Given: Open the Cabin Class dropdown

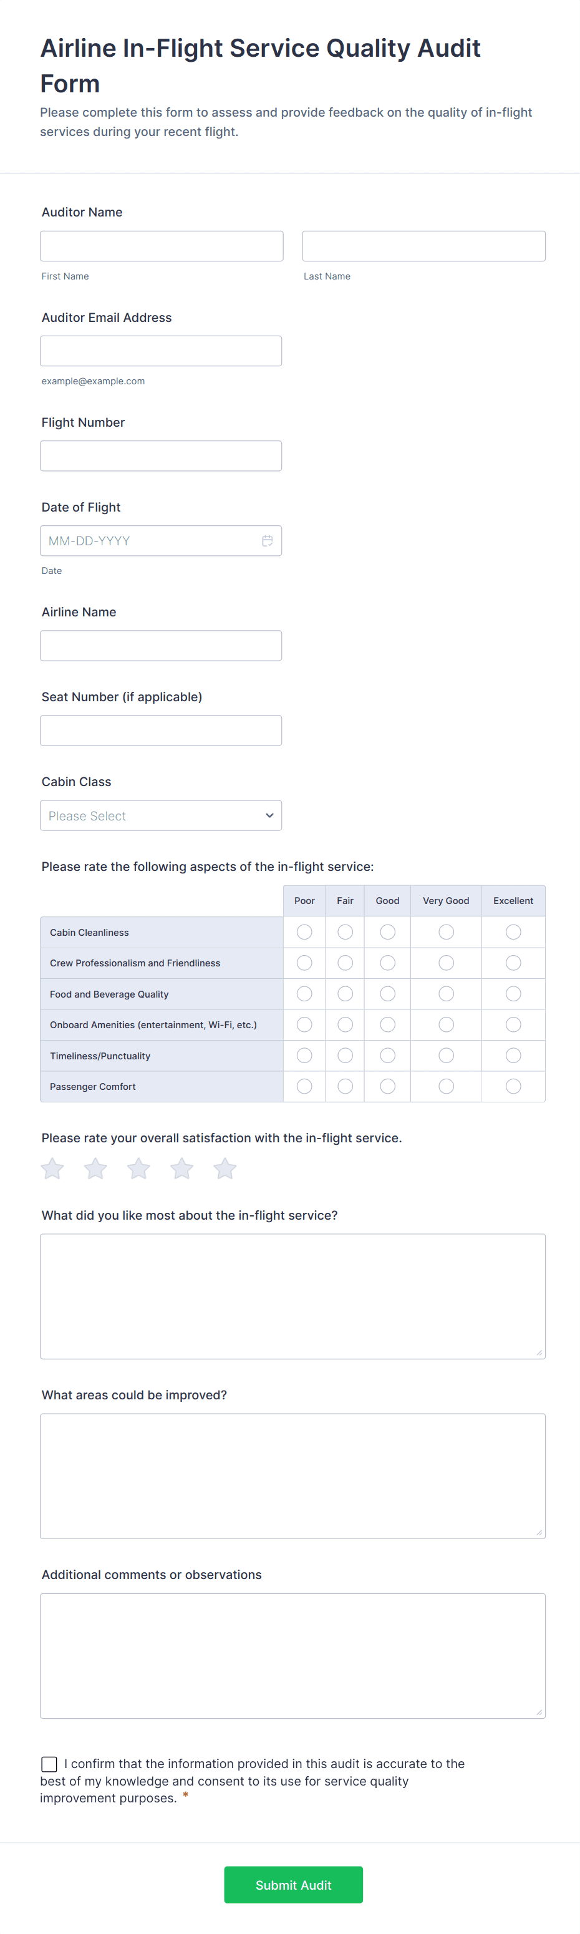Looking at the screenshot, I should tap(160, 815).
